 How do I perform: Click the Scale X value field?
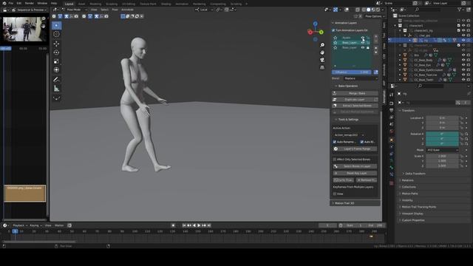coord(442,156)
